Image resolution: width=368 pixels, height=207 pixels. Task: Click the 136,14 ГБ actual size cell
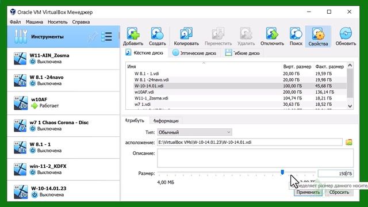pyautogui.click(x=324, y=92)
